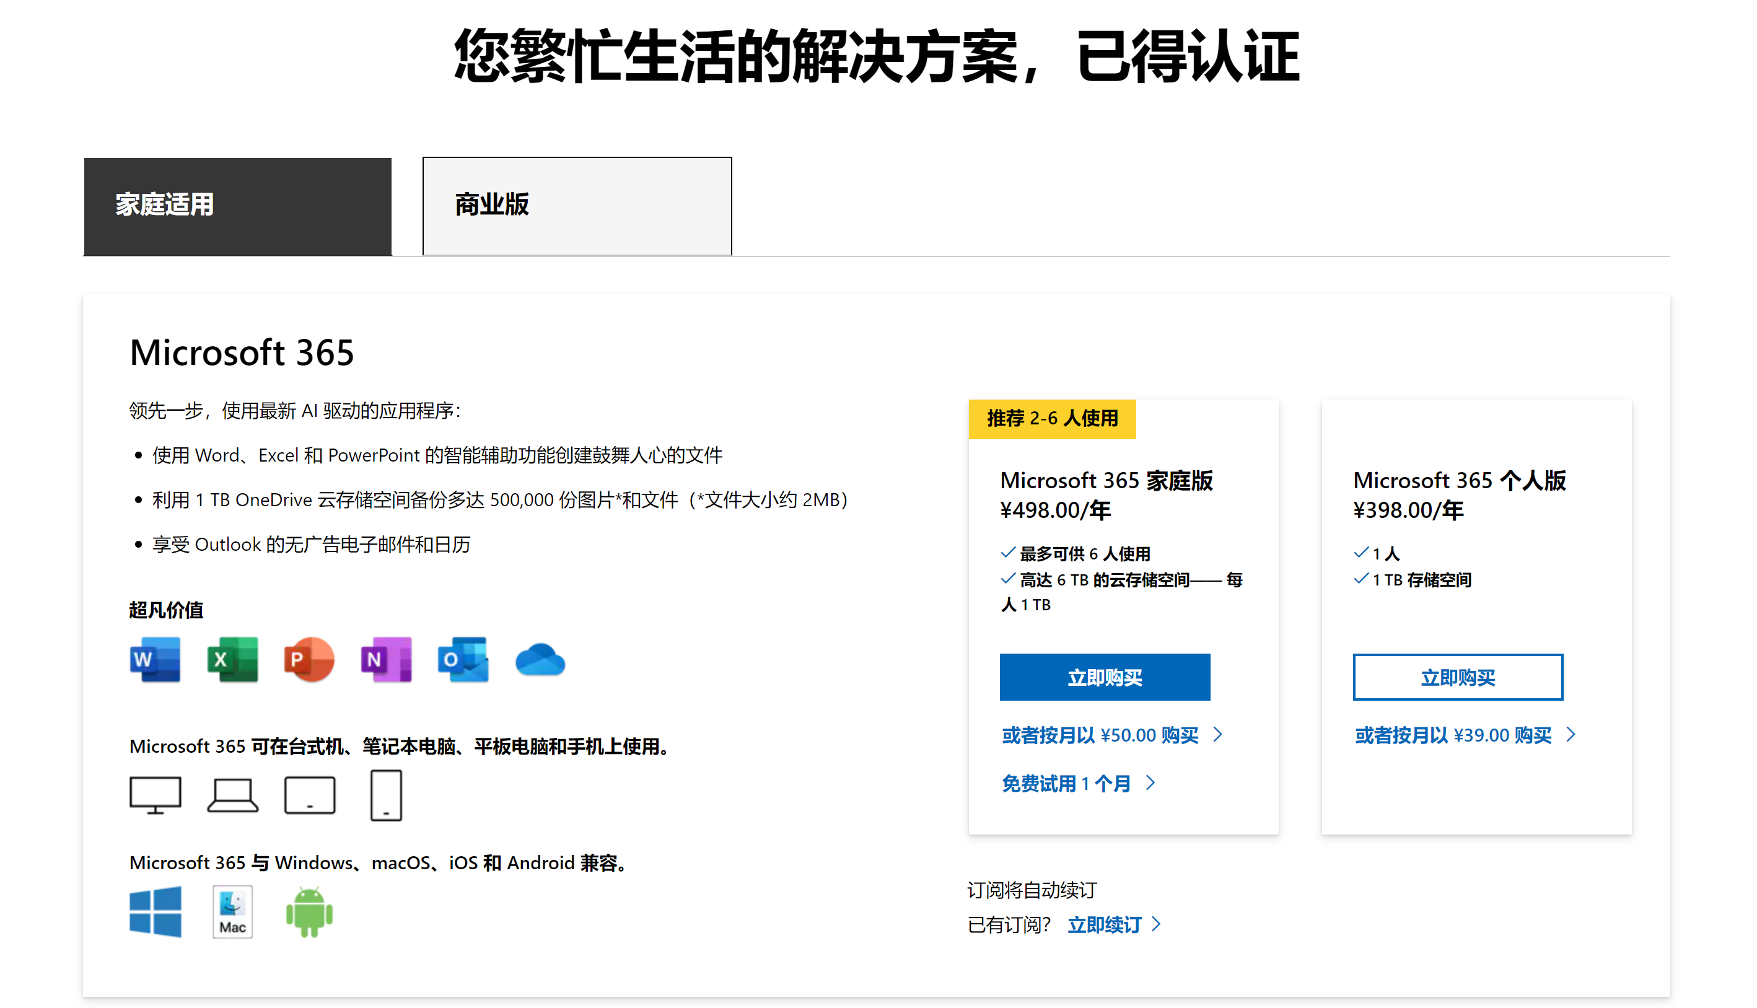Click the desktop monitor device icon
Image resolution: width=1757 pixels, height=1008 pixels.
(x=155, y=795)
